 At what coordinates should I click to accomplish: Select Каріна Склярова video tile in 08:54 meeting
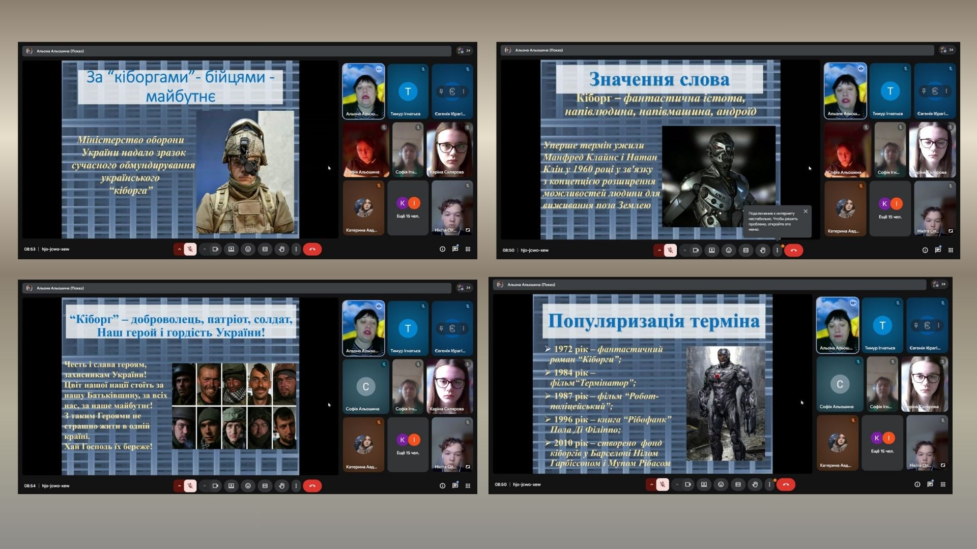pyautogui.click(x=449, y=386)
